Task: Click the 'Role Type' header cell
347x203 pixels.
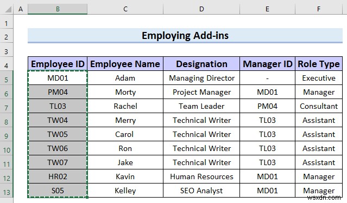Action: [x=319, y=64]
